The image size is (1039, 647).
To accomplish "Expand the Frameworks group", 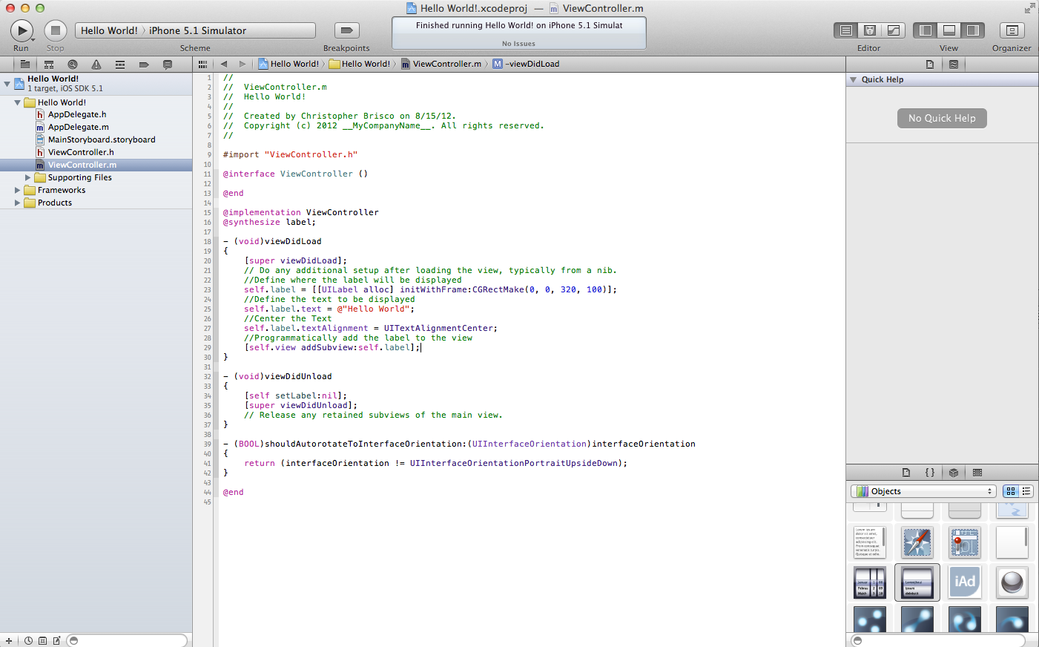I will coord(17,190).
